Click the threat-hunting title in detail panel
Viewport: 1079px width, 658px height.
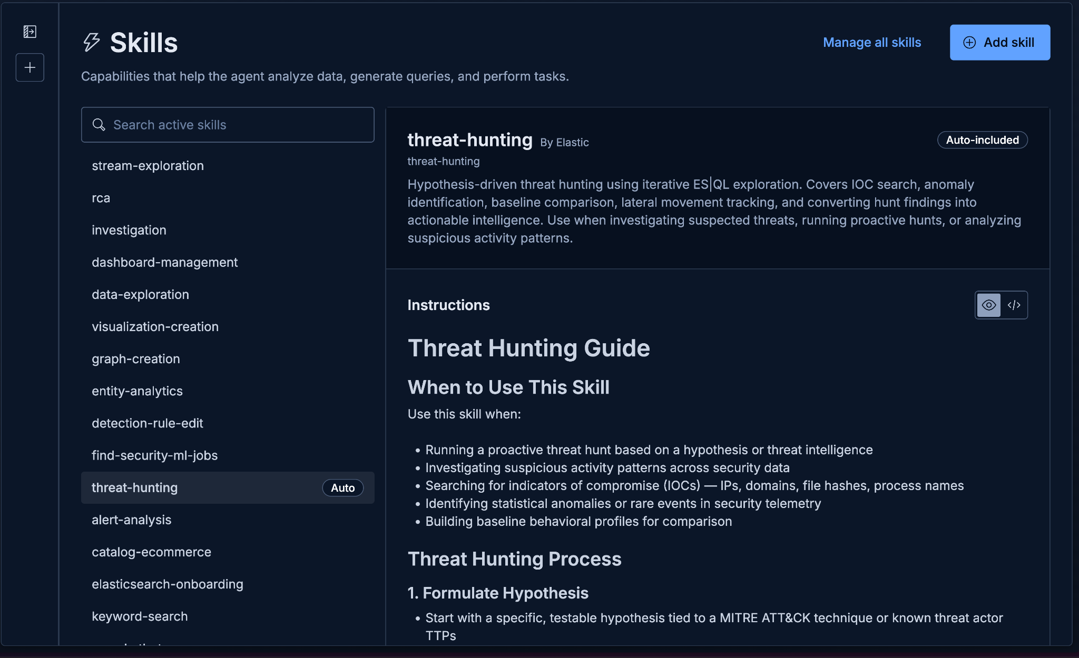pos(469,140)
